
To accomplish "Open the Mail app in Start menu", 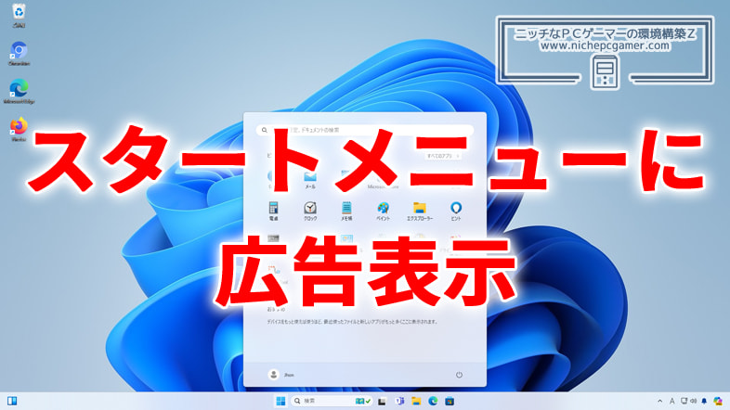I will pyautogui.click(x=310, y=178).
